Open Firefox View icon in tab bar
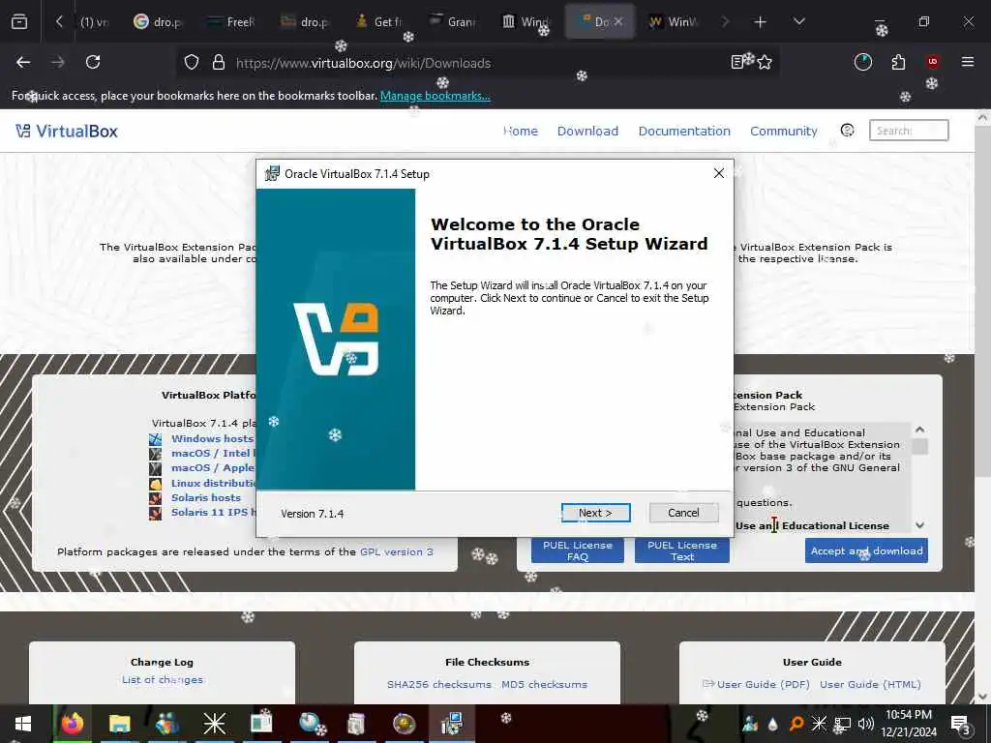This screenshot has height=743, width=991. coord(19,21)
